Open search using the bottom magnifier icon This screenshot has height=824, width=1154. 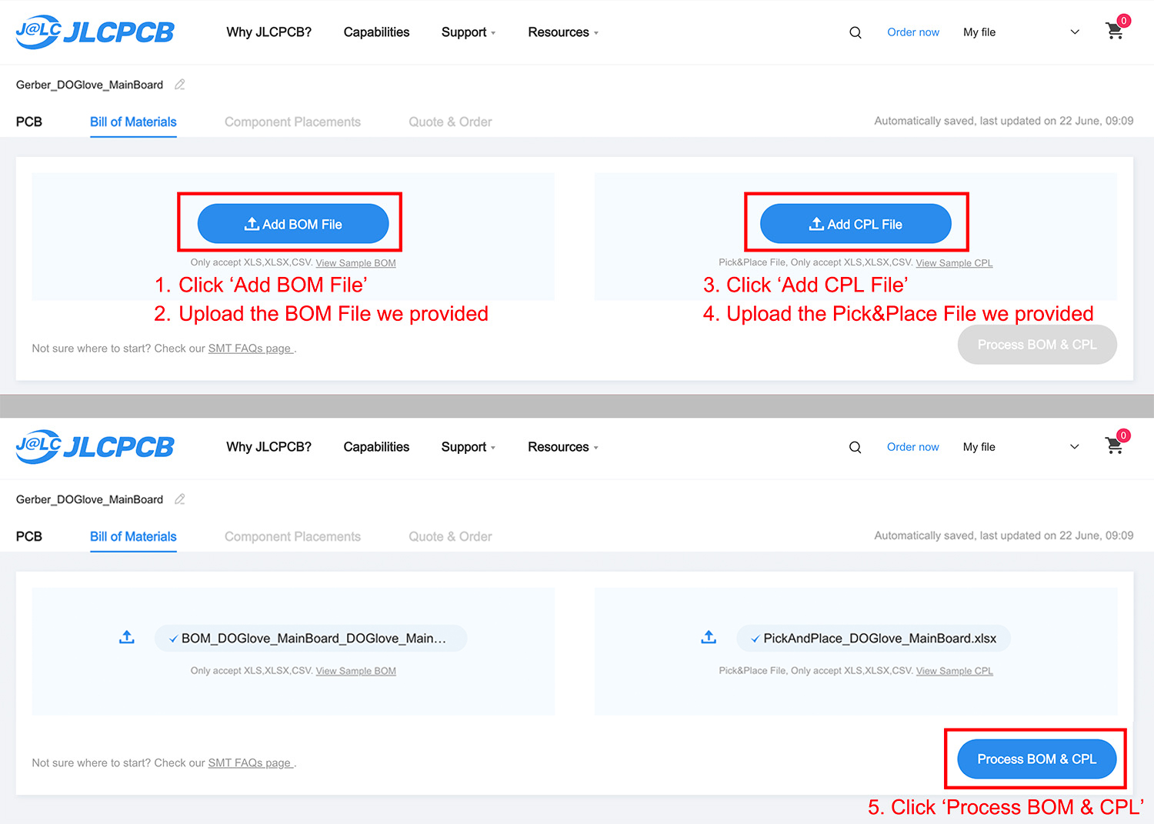point(855,447)
